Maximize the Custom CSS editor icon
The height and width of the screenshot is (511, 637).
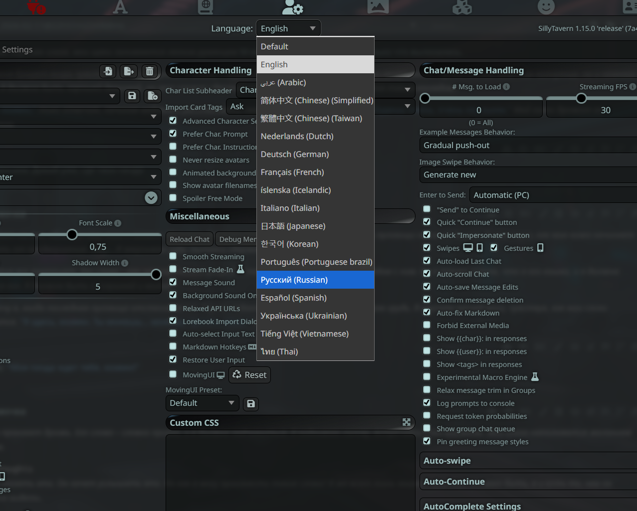click(407, 422)
